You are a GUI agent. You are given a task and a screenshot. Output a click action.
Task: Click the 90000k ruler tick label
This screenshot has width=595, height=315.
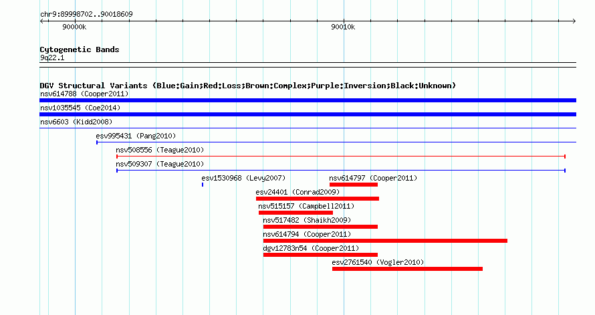coord(74,27)
